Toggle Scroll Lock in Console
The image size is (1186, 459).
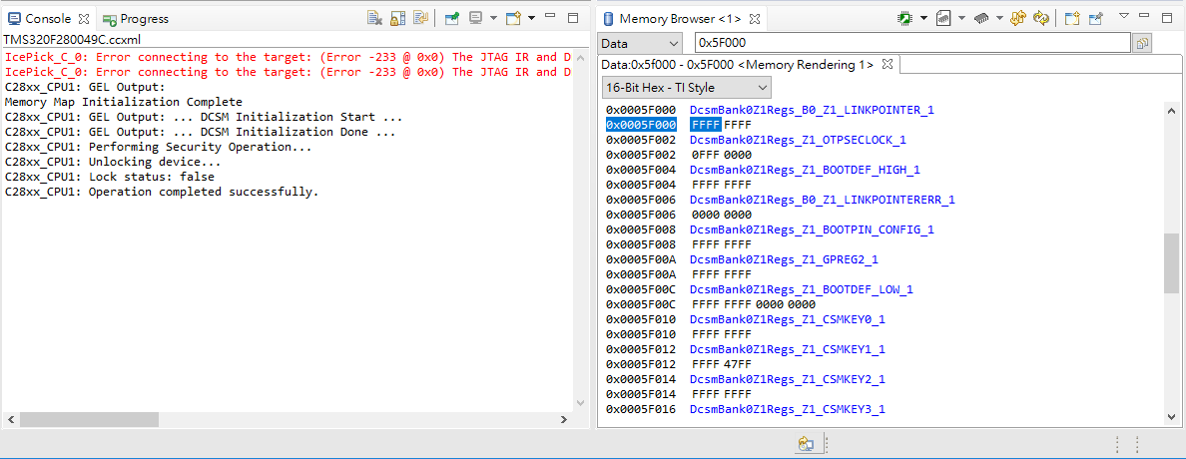coord(398,18)
